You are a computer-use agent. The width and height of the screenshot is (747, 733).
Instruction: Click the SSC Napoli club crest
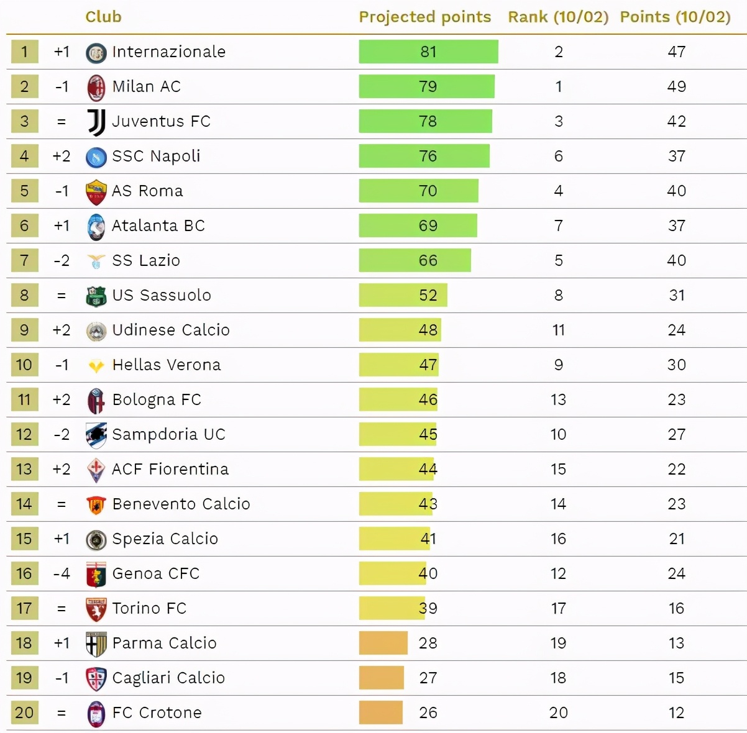pyautogui.click(x=96, y=157)
